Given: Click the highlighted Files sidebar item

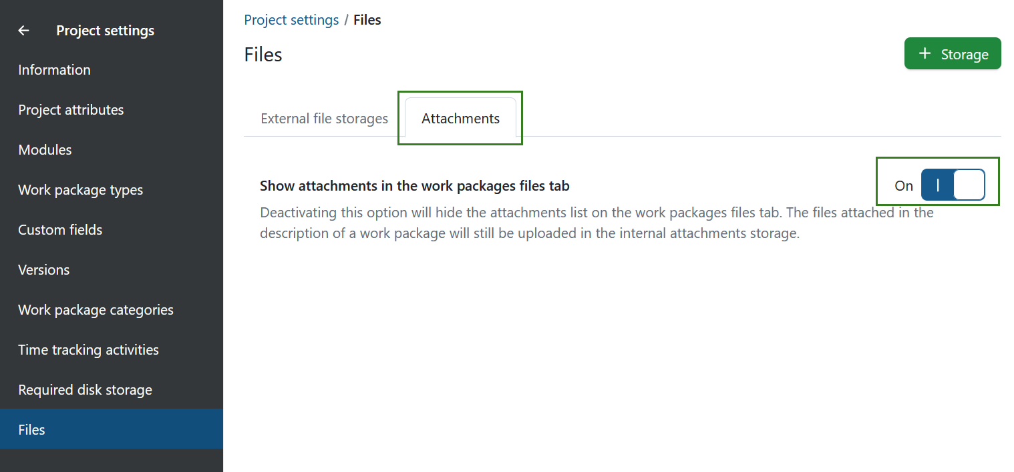Looking at the screenshot, I should (x=31, y=430).
